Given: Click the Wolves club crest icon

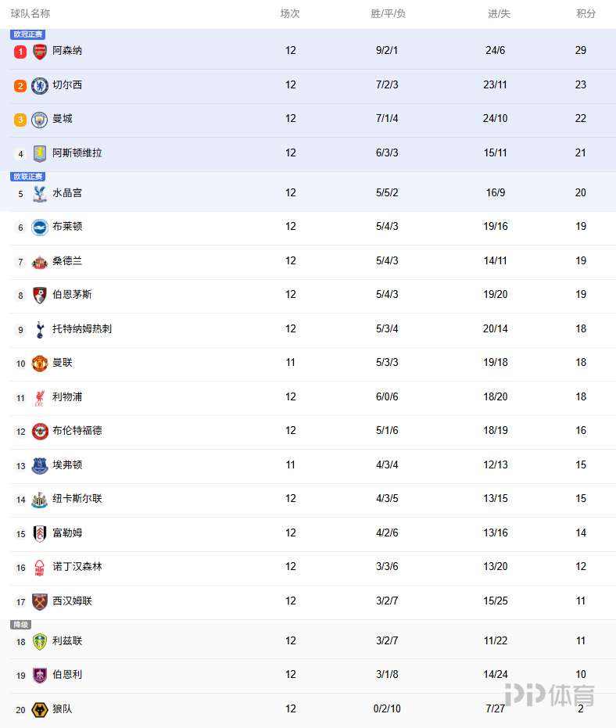Looking at the screenshot, I should pos(40,710).
